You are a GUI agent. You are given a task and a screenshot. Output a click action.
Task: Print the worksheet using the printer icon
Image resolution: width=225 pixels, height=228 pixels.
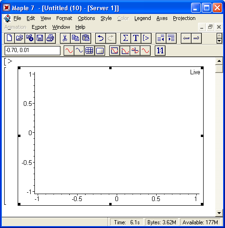click(50, 38)
